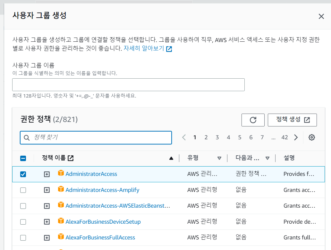Sort by 정책 이름 ascending arrow
The image size is (331, 250).
(x=171, y=158)
